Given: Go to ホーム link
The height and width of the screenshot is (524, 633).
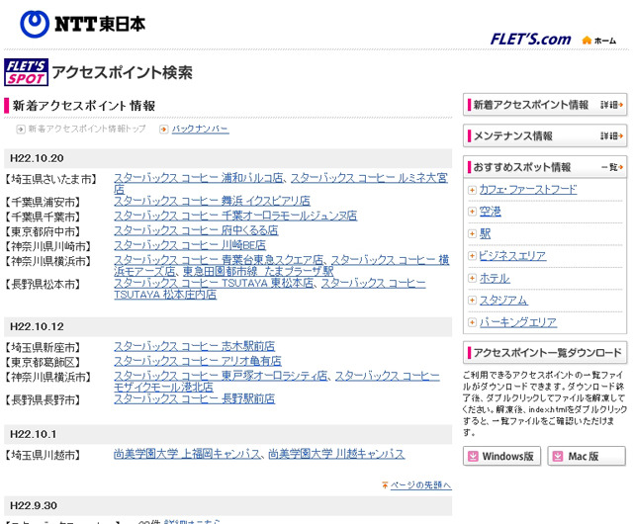Looking at the screenshot, I should [x=604, y=41].
